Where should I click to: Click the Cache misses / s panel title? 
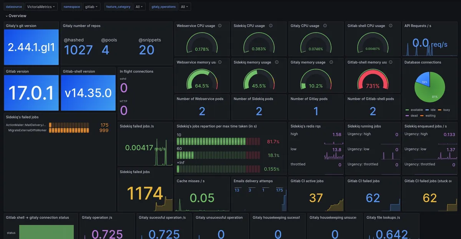[x=191, y=181]
